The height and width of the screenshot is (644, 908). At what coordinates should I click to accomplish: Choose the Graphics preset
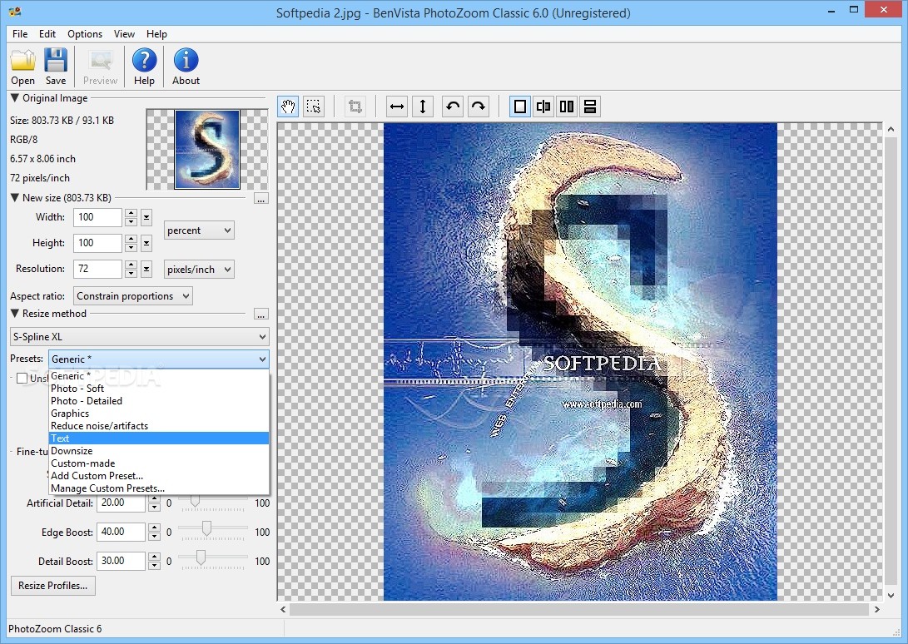pos(159,414)
